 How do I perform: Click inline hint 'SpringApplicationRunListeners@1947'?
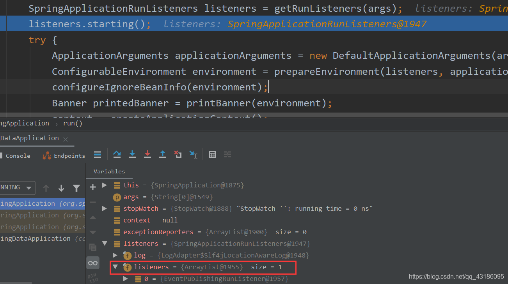[327, 24]
